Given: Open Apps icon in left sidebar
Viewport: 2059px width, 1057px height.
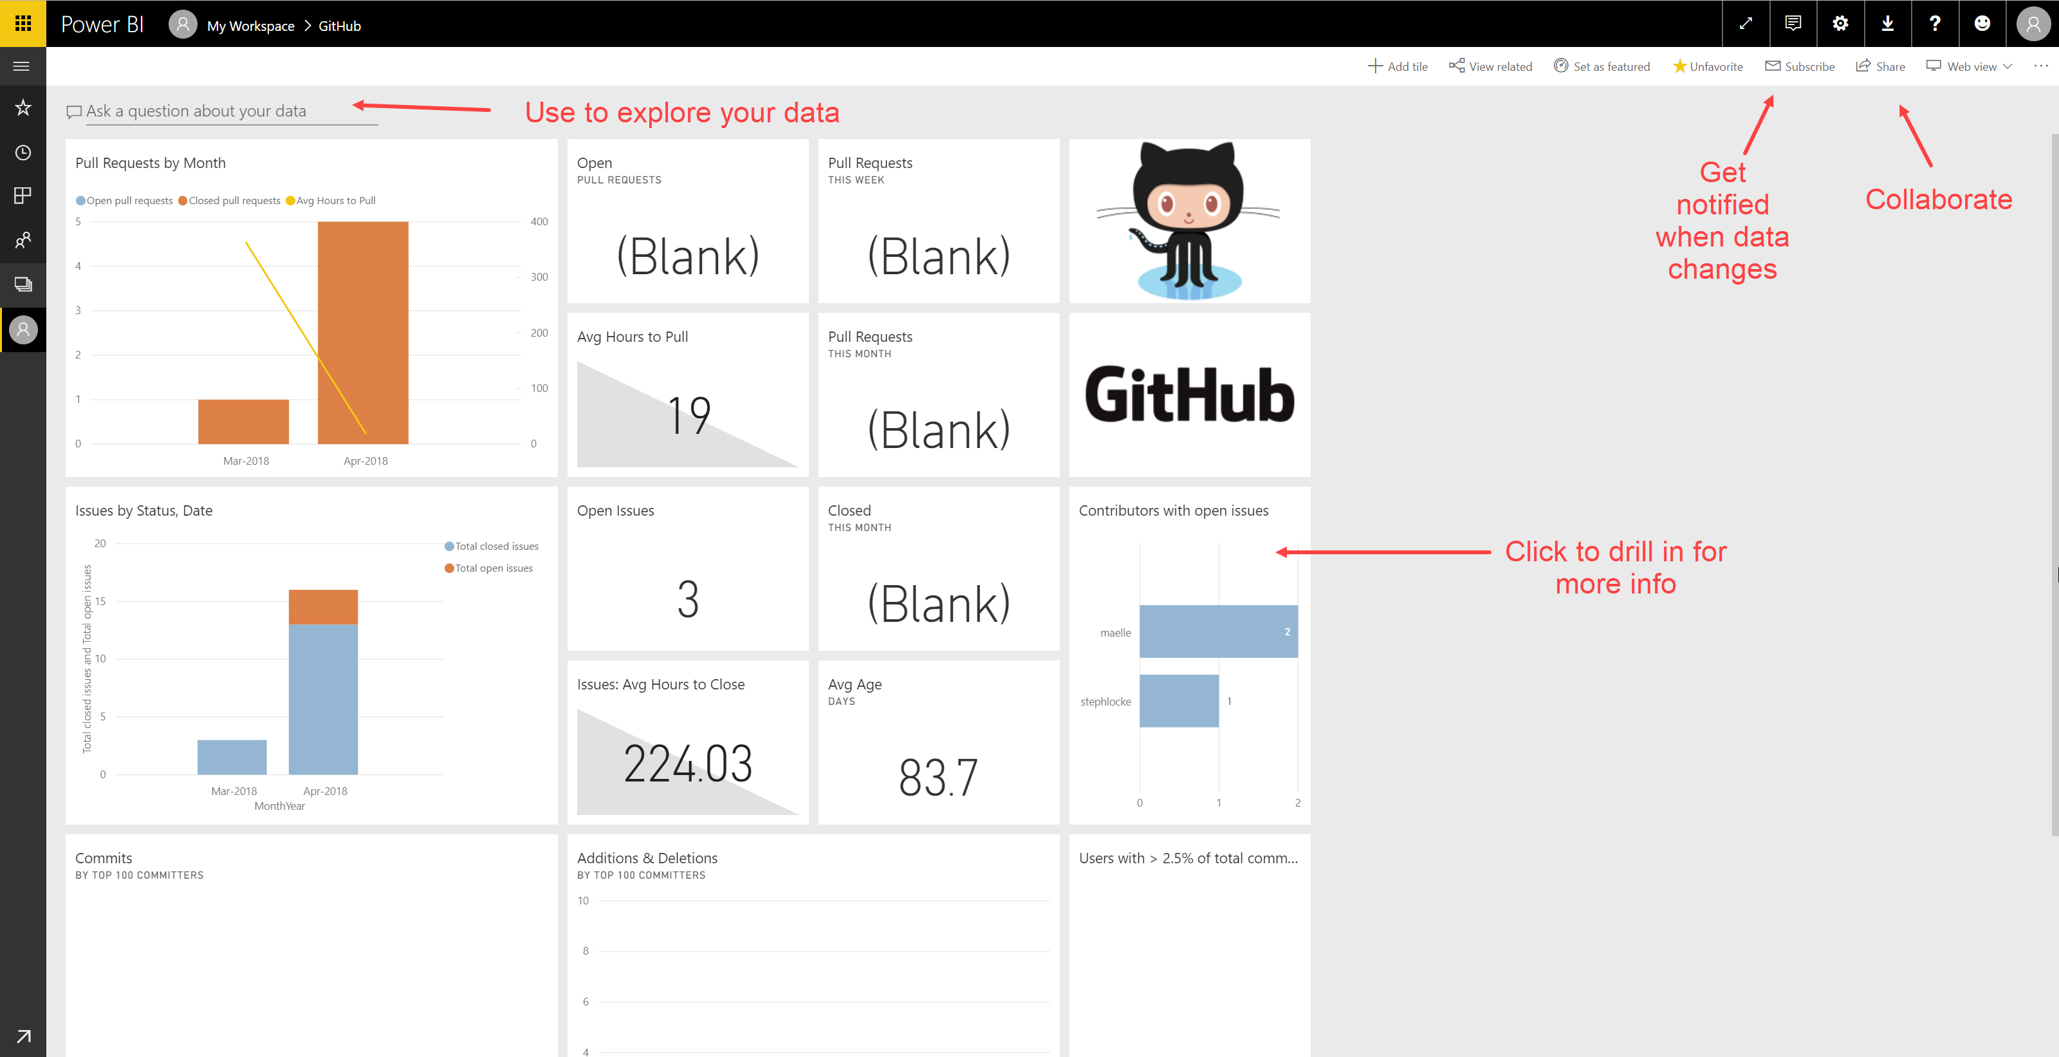Looking at the screenshot, I should click(x=23, y=196).
